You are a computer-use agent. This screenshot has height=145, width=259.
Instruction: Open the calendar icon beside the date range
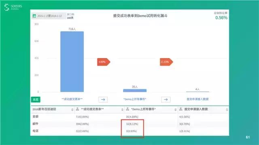[x=34, y=16]
